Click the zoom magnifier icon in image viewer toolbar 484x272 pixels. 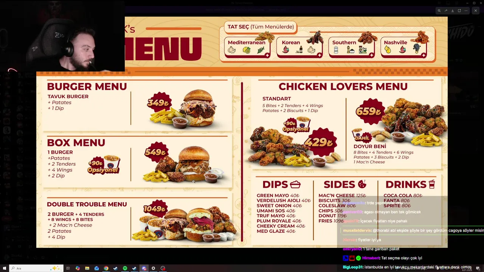point(439,11)
